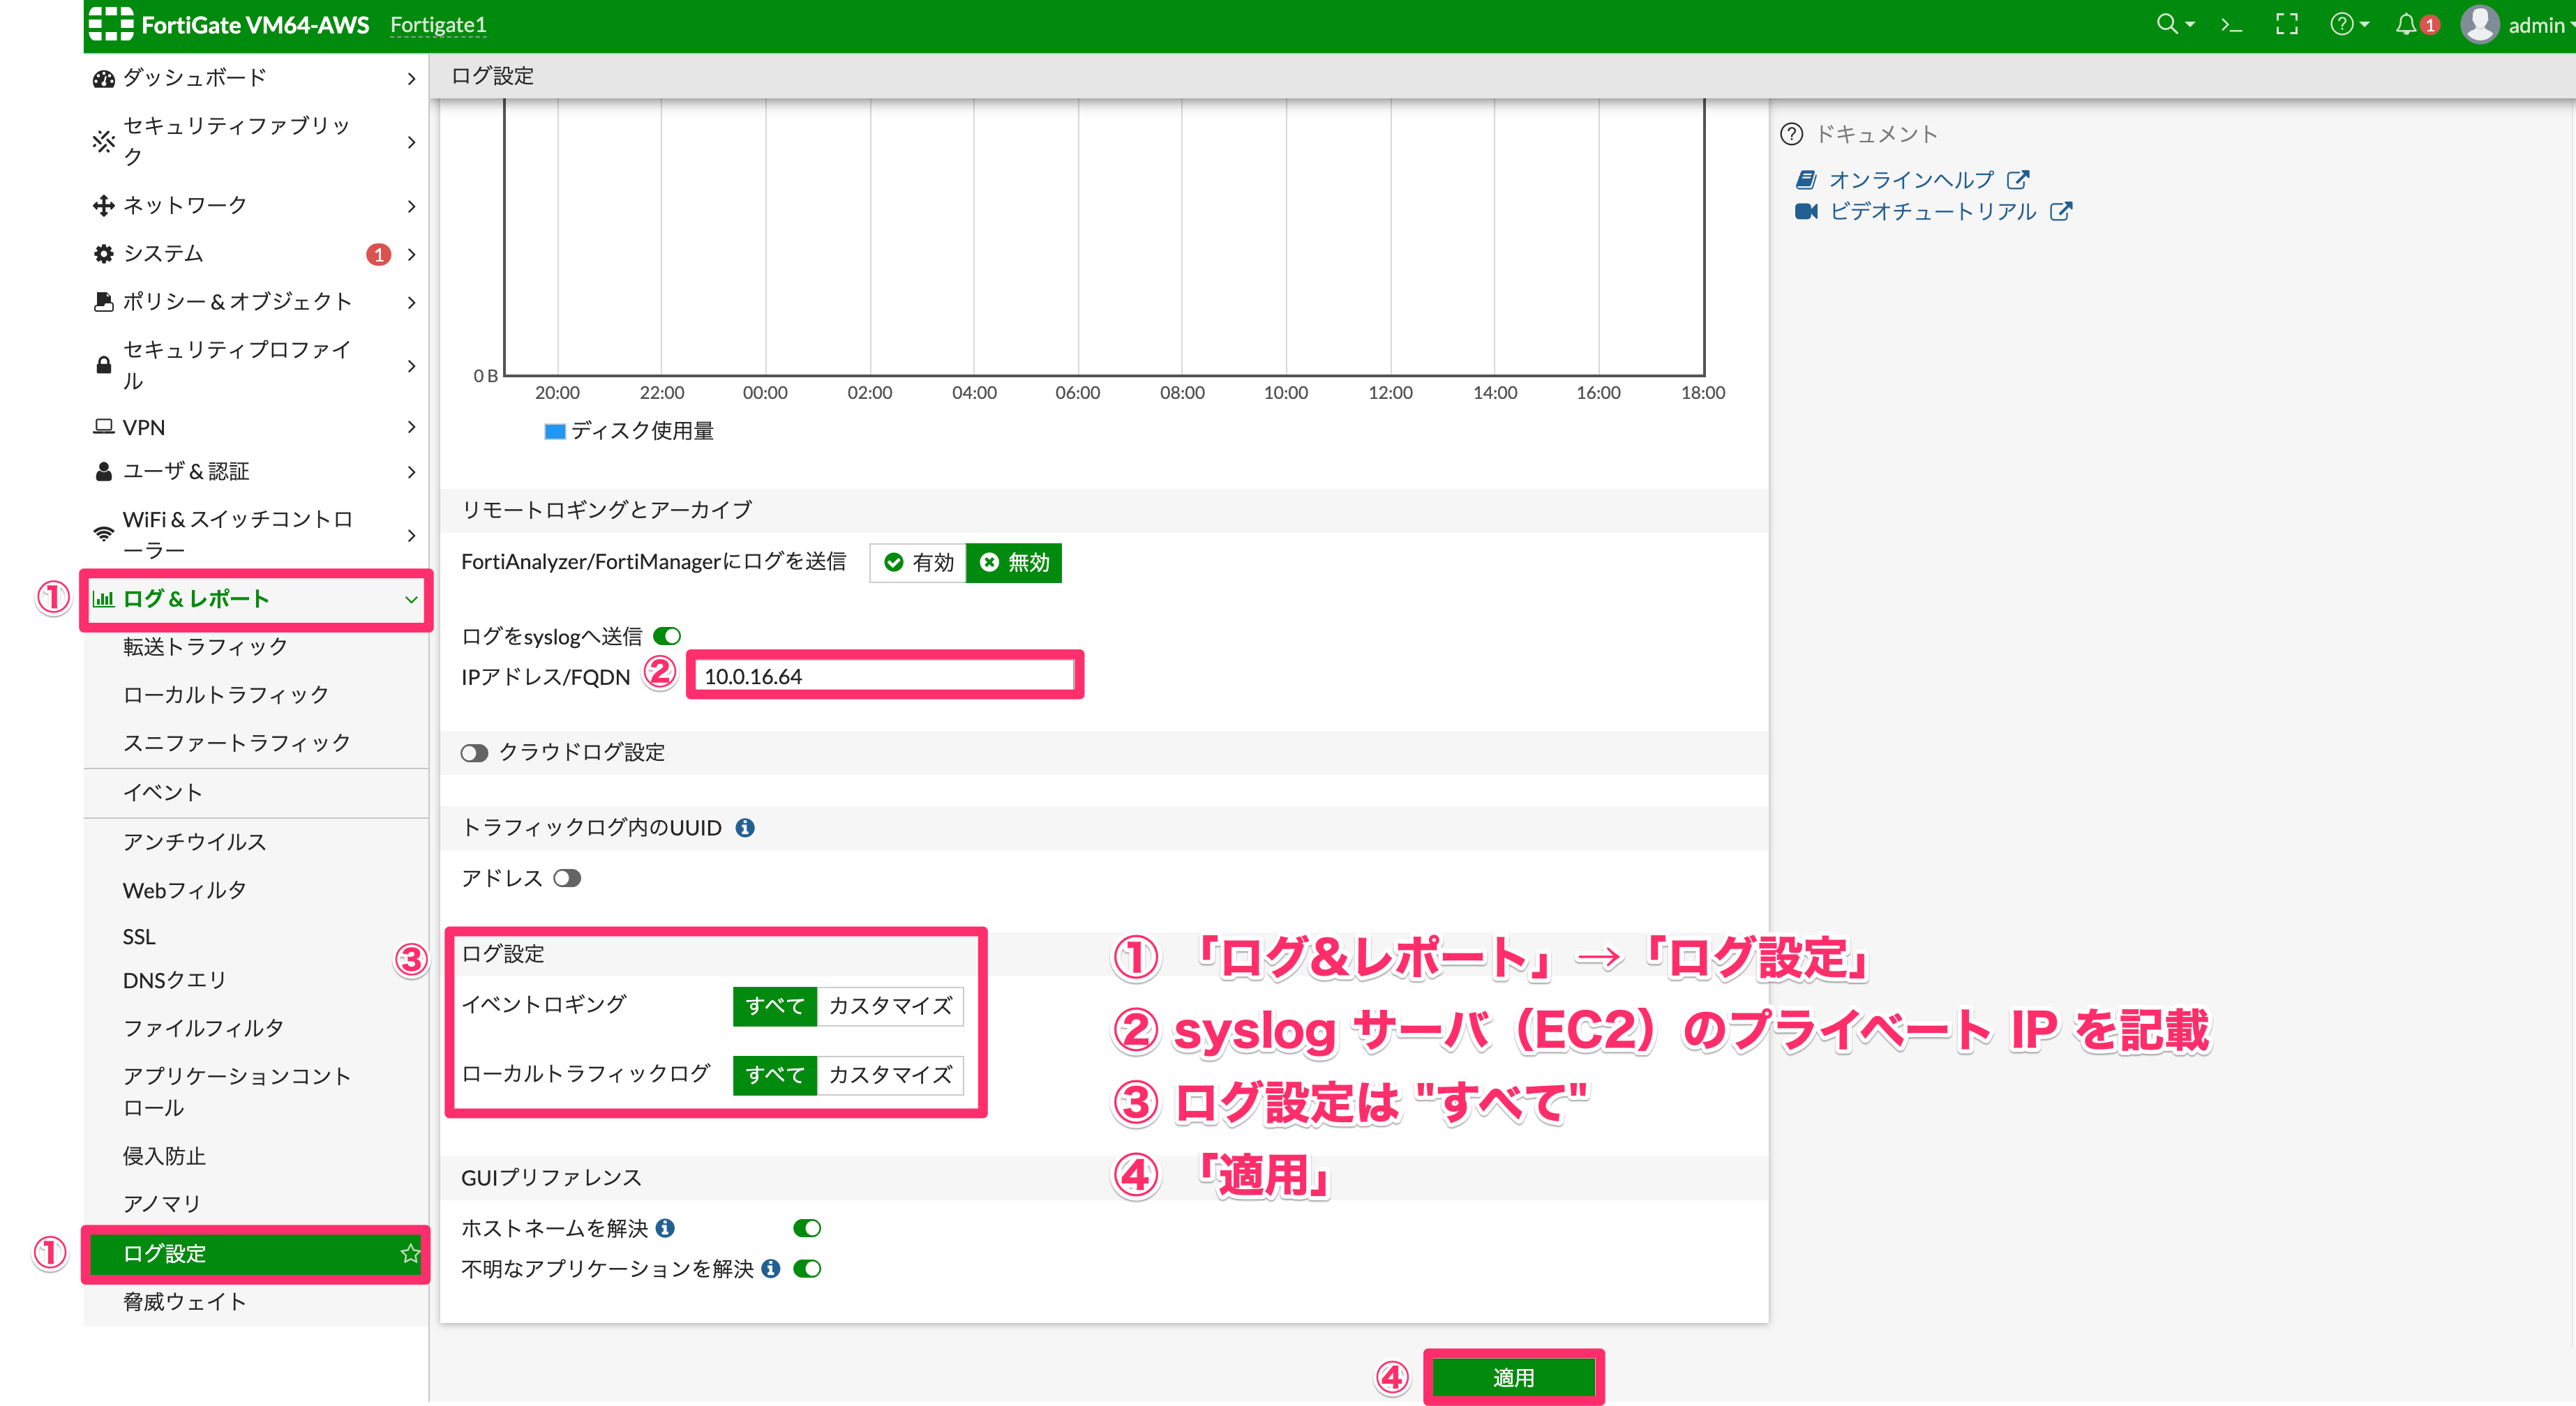Click the 適用 apply button
The image size is (2576, 1406).
pos(1513,1378)
